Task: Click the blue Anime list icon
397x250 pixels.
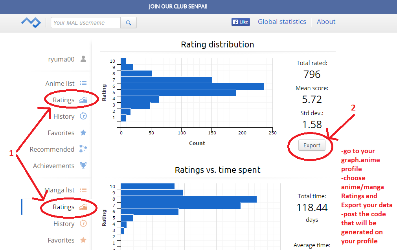Action: 83,83
